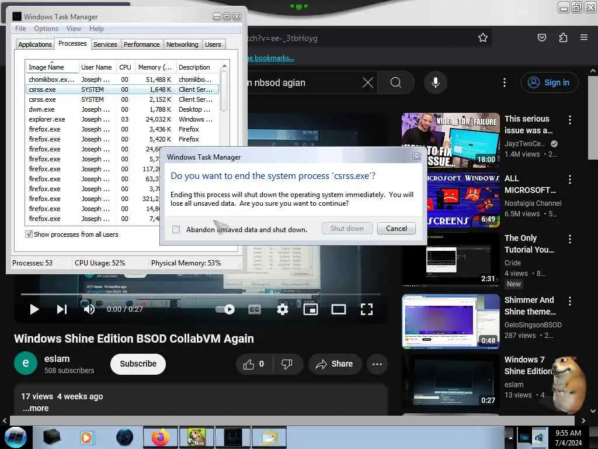Open Firefox extensions menu
This screenshot has height=449, width=598.
[x=563, y=37]
